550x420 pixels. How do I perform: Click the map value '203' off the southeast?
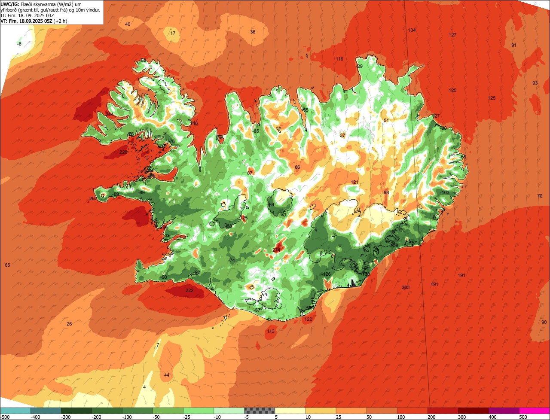pos(406,288)
